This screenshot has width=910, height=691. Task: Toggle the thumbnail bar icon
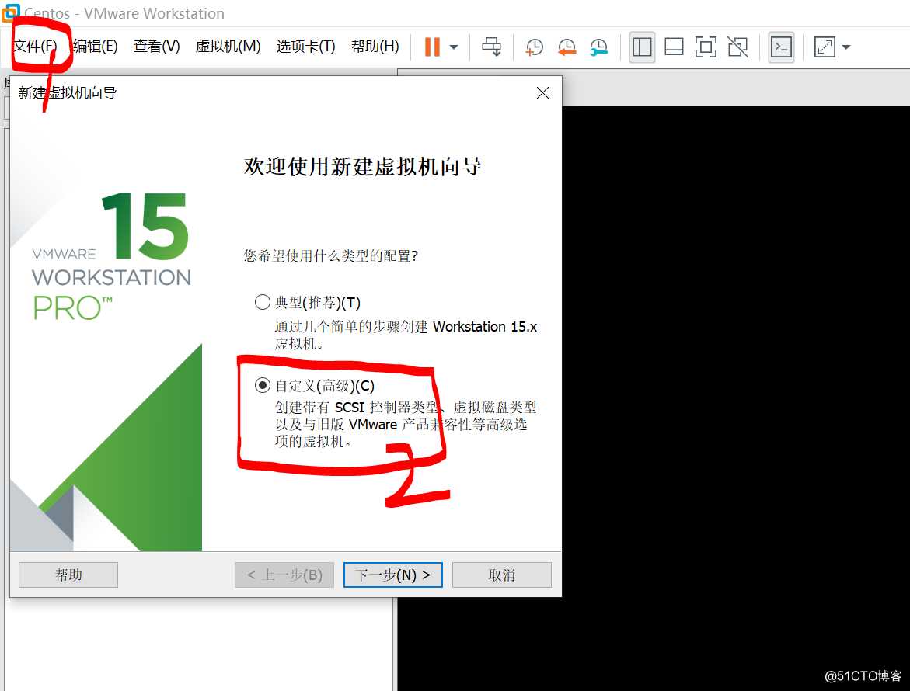point(674,47)
